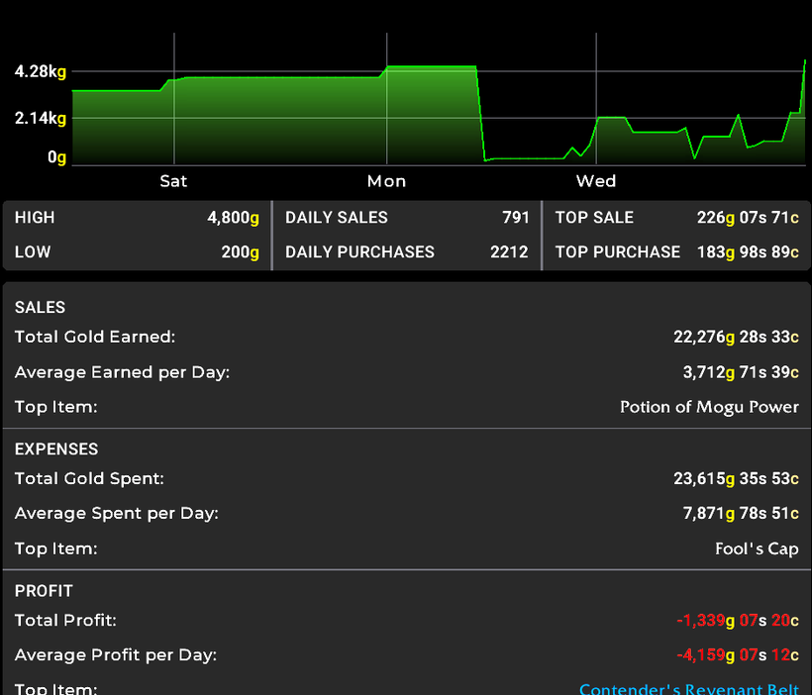Image resolution: width=812 pixels, height=695 pixels.
Task: Click the Mon label on graph axis
Action: (x=386, y=181)
